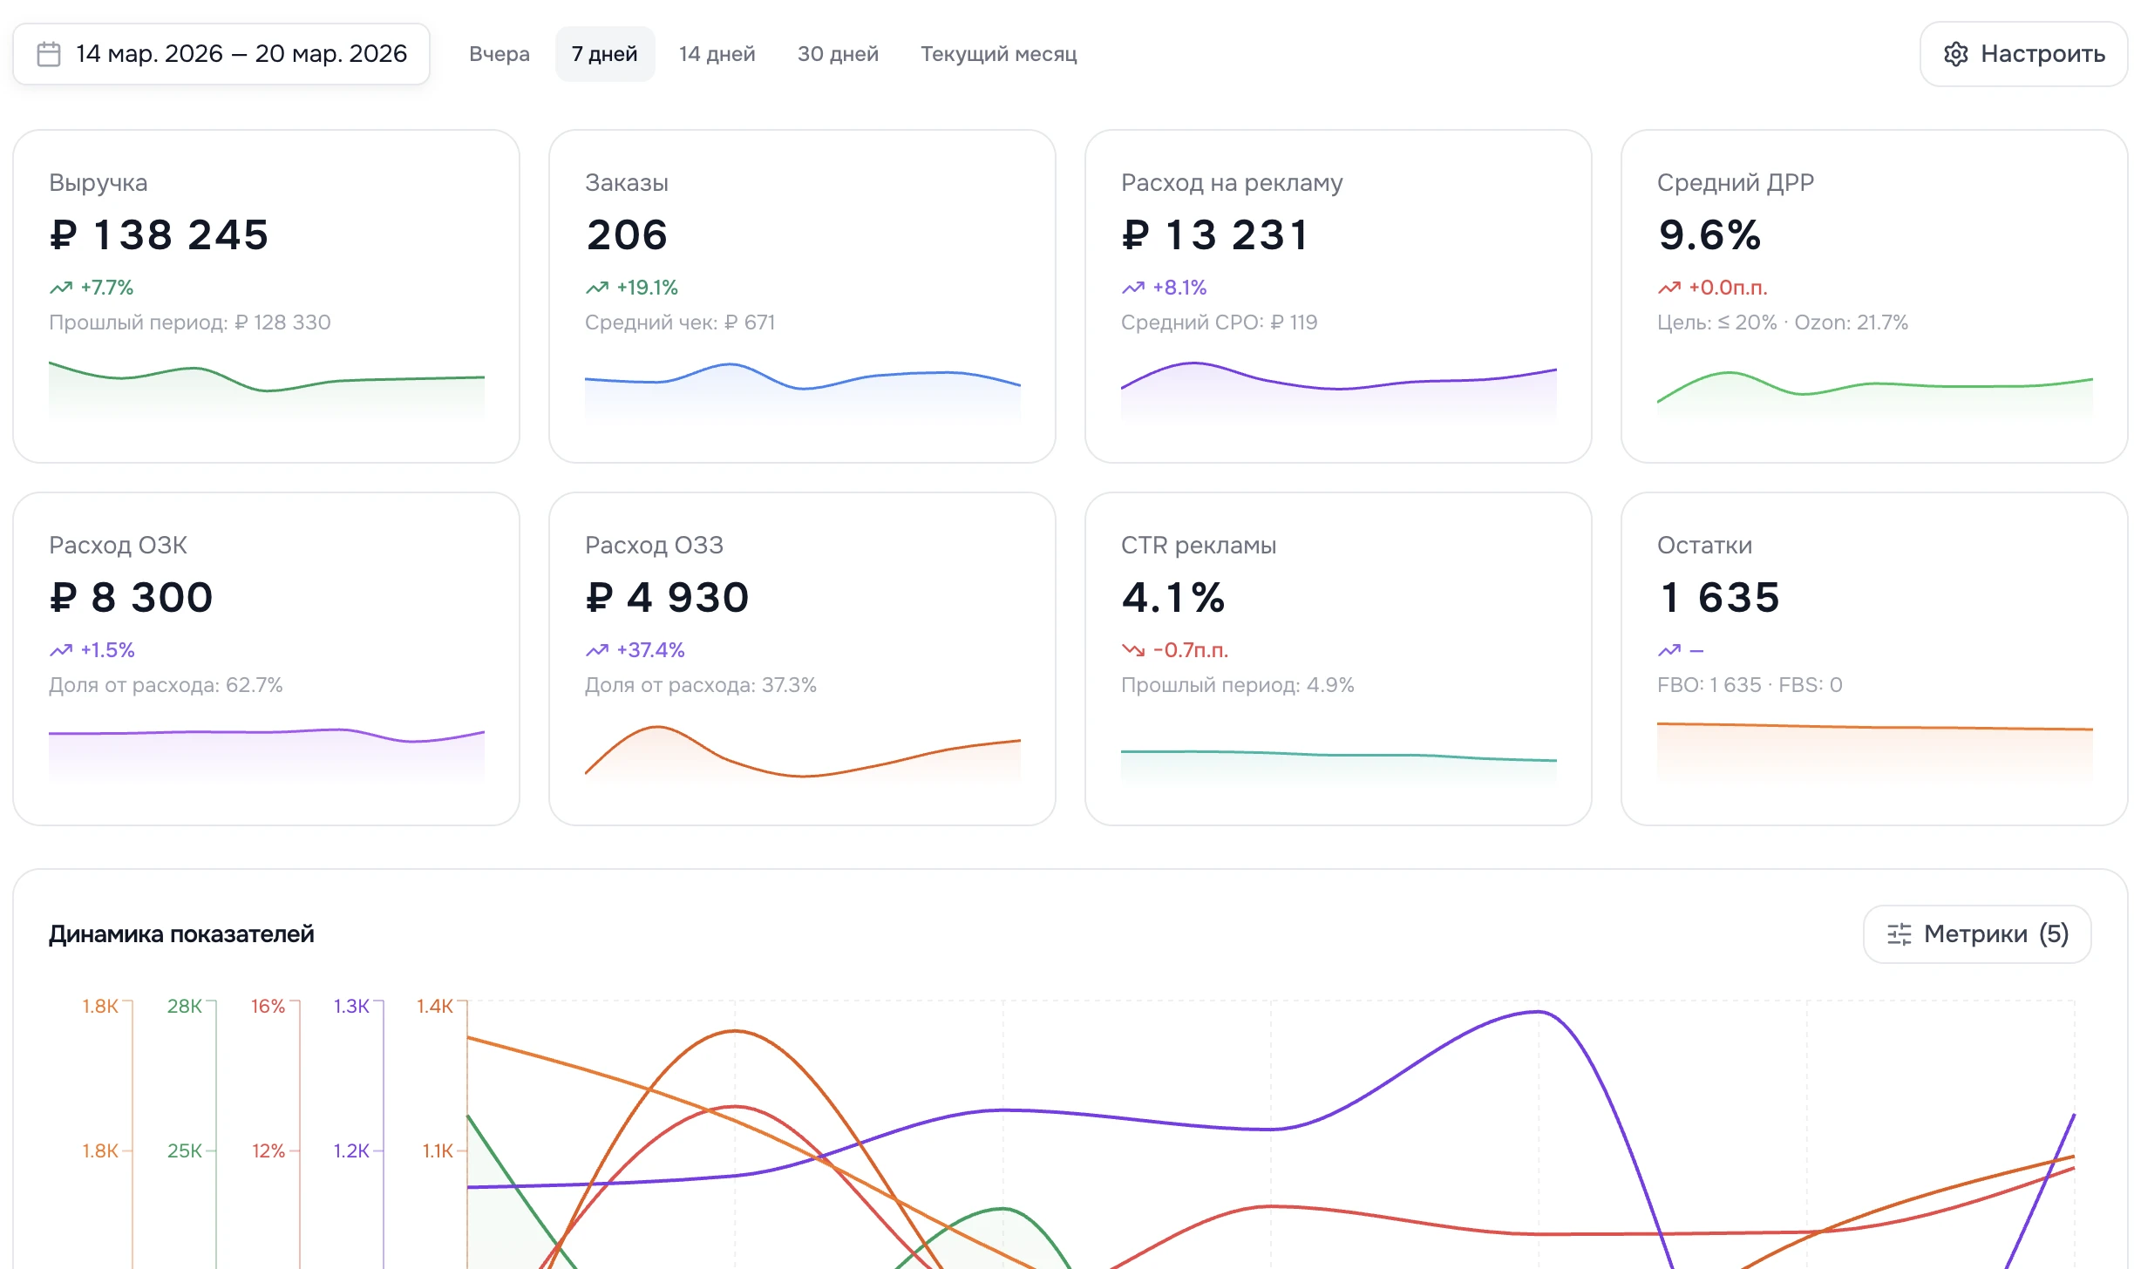Click the Расход ОЗК trend icon
This screenshot has height=1269, width=2134.
[61, 650]
